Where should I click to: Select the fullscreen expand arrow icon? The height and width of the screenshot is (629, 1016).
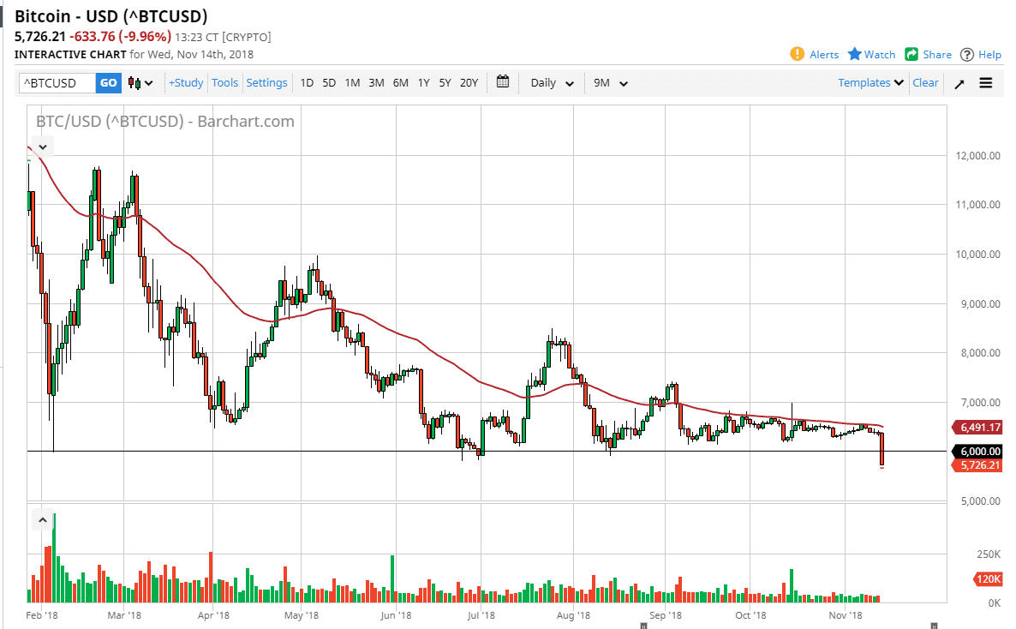tap(959, 82)
